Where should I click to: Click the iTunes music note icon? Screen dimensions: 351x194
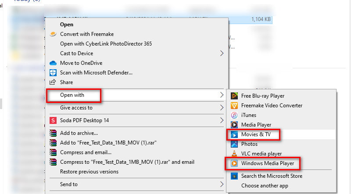point(234,115)
